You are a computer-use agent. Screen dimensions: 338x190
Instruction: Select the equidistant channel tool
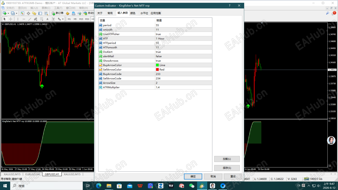click(x=35, y=19)
